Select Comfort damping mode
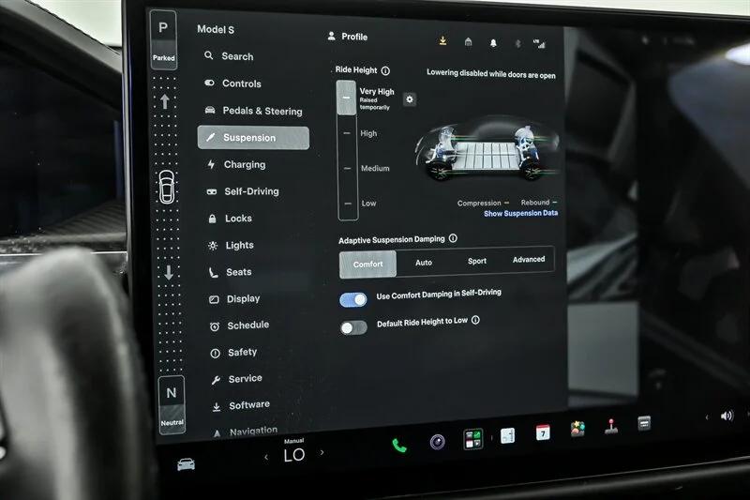Screen dimensions: 750x500 (x=367, y=265)
